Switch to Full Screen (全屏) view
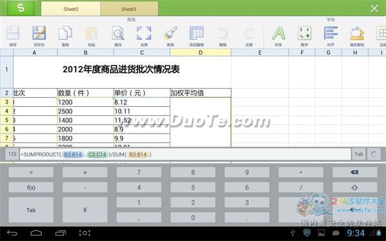Viewport: 386px width, 241px height. tap(144, 35)
